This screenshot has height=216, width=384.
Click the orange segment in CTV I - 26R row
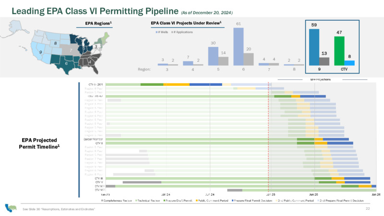click(x=176, y=84)
